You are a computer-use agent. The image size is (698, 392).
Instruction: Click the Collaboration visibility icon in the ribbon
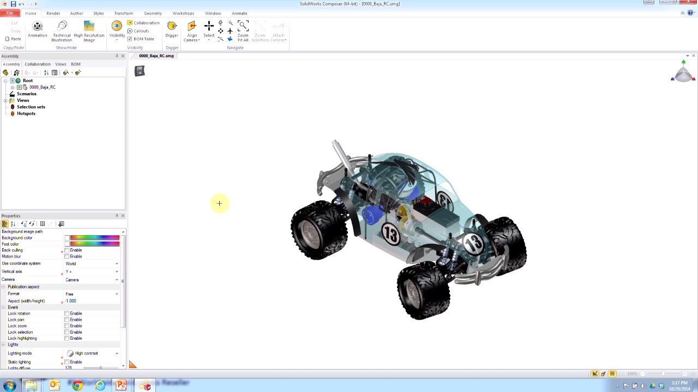(x=130, y=23)
